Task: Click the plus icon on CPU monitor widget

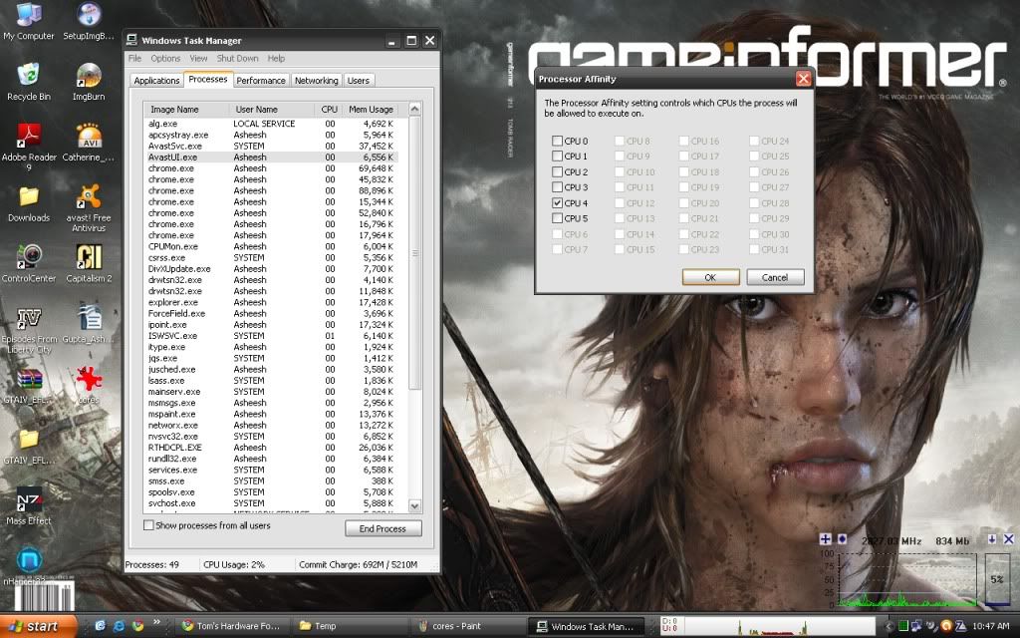Action: 825,539
